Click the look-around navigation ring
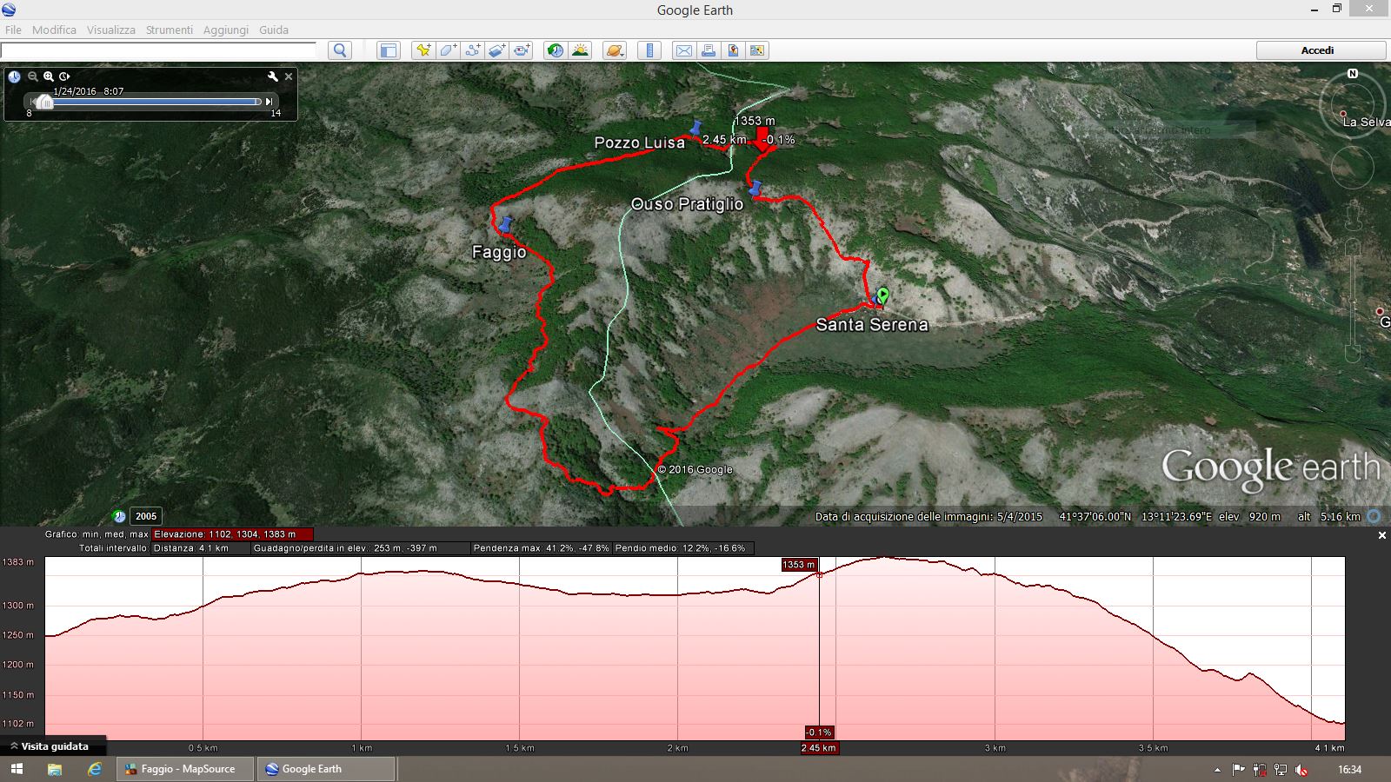This screenshot has height=782, width=1391. (x=1352, y=105)
